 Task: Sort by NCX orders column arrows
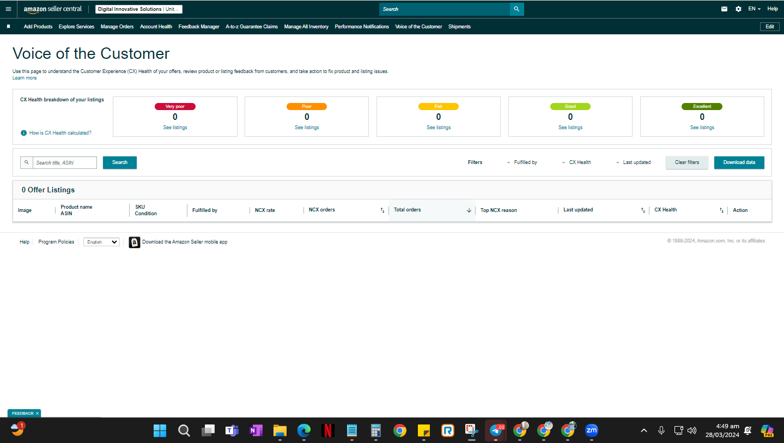click(382, 210)
